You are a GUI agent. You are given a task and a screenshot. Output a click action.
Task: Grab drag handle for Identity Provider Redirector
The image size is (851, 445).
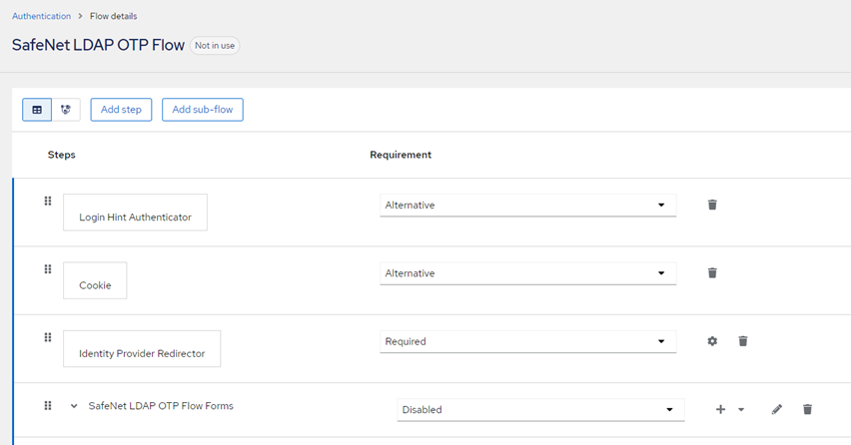[x=48, y=337]
